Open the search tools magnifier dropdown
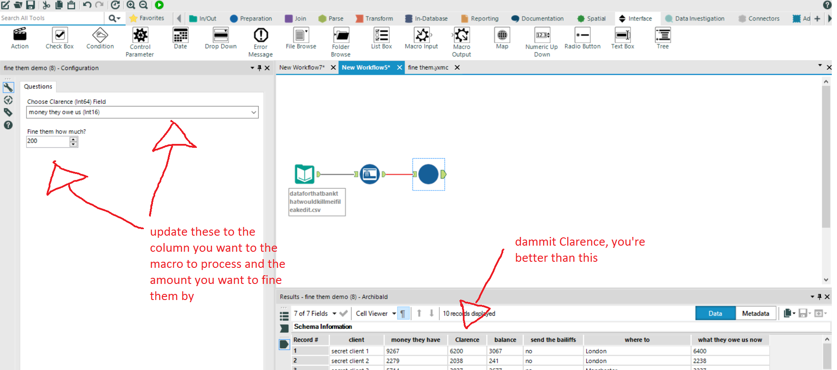837x370 pixels. pyautogui.click(x=114, y=18)
